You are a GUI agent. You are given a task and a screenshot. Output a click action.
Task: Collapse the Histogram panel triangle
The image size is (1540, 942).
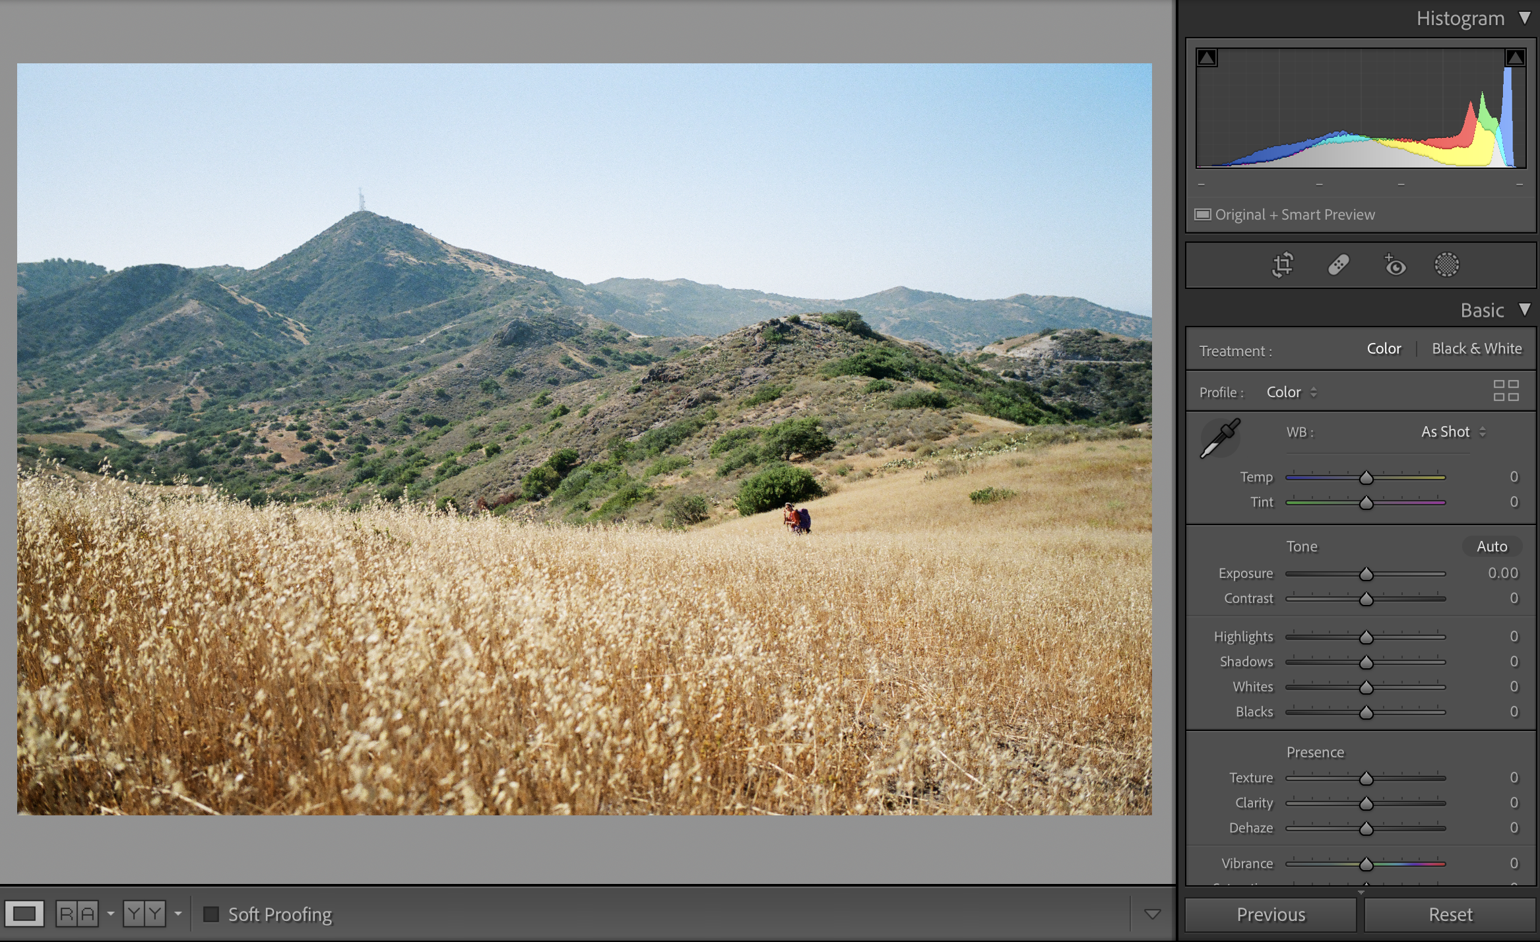coord(1525,18)
